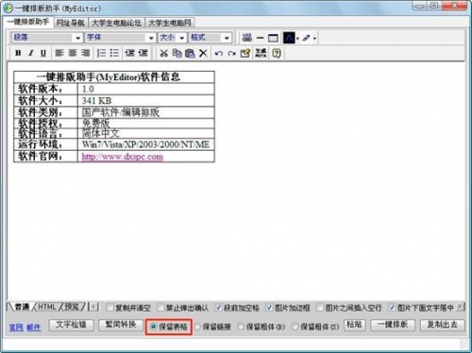This screenshot has height=353, width=472.
Task: Select the 保留链接 radio button
Action: (x=197, y=327)
